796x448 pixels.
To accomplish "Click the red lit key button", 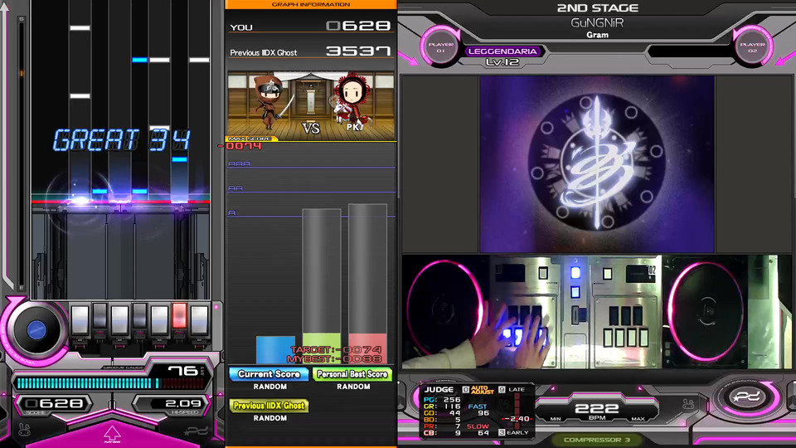I will [x=179, y=315].
